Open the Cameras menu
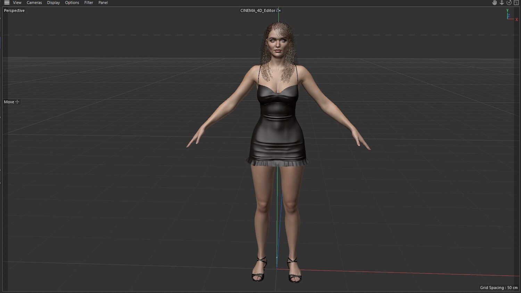The image size is (521, 293). coord(34,2)
